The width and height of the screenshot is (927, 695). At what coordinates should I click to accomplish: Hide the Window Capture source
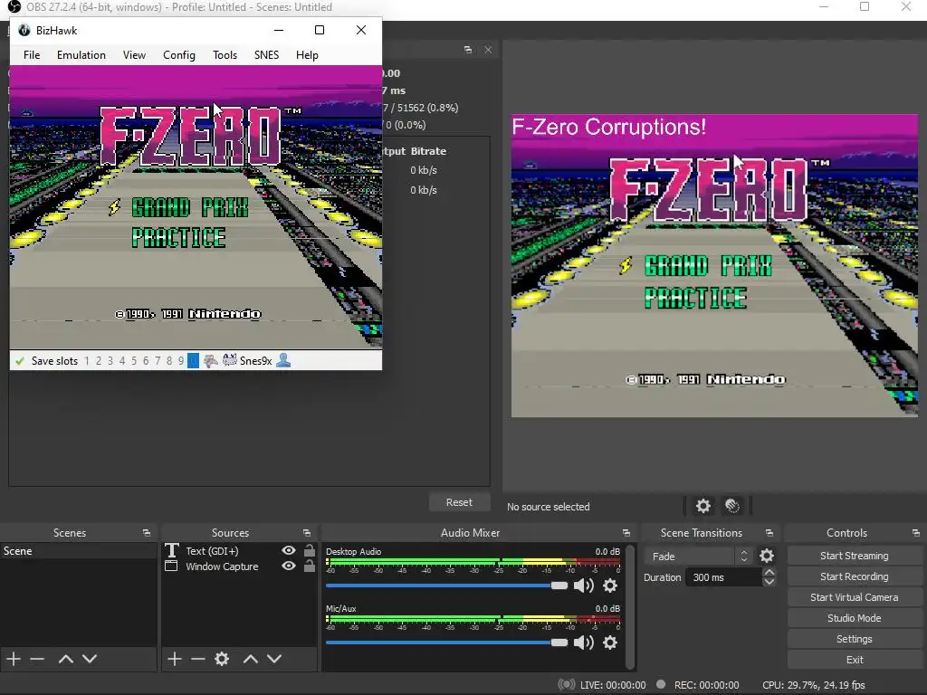[x=289, y=566]
